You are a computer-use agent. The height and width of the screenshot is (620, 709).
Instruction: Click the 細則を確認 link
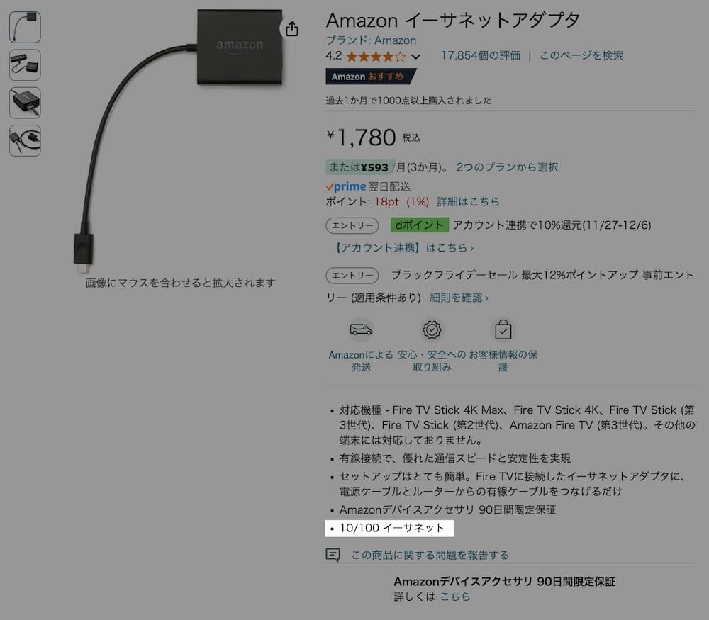pos(459,298)
